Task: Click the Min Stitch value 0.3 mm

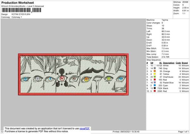Action: (165, 51)
